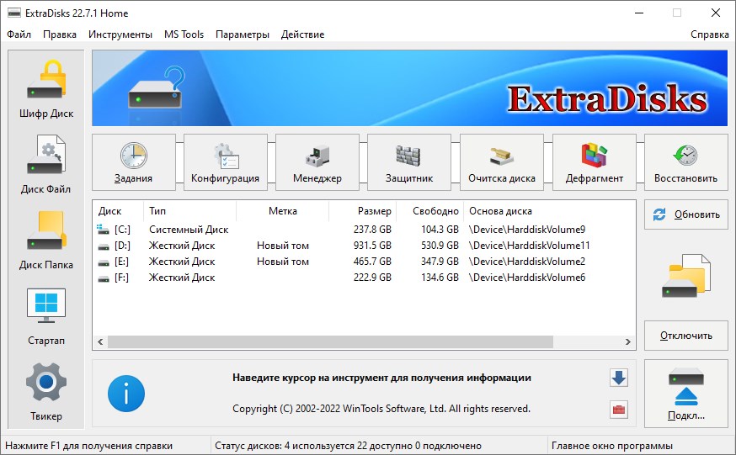Launch the Менеджер tool
The height and width of the screenshot is (455, 736).
click(x=317, y=162)
